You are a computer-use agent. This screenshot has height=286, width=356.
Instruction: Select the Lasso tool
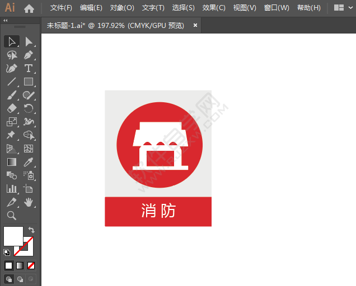tap(12, 55)
